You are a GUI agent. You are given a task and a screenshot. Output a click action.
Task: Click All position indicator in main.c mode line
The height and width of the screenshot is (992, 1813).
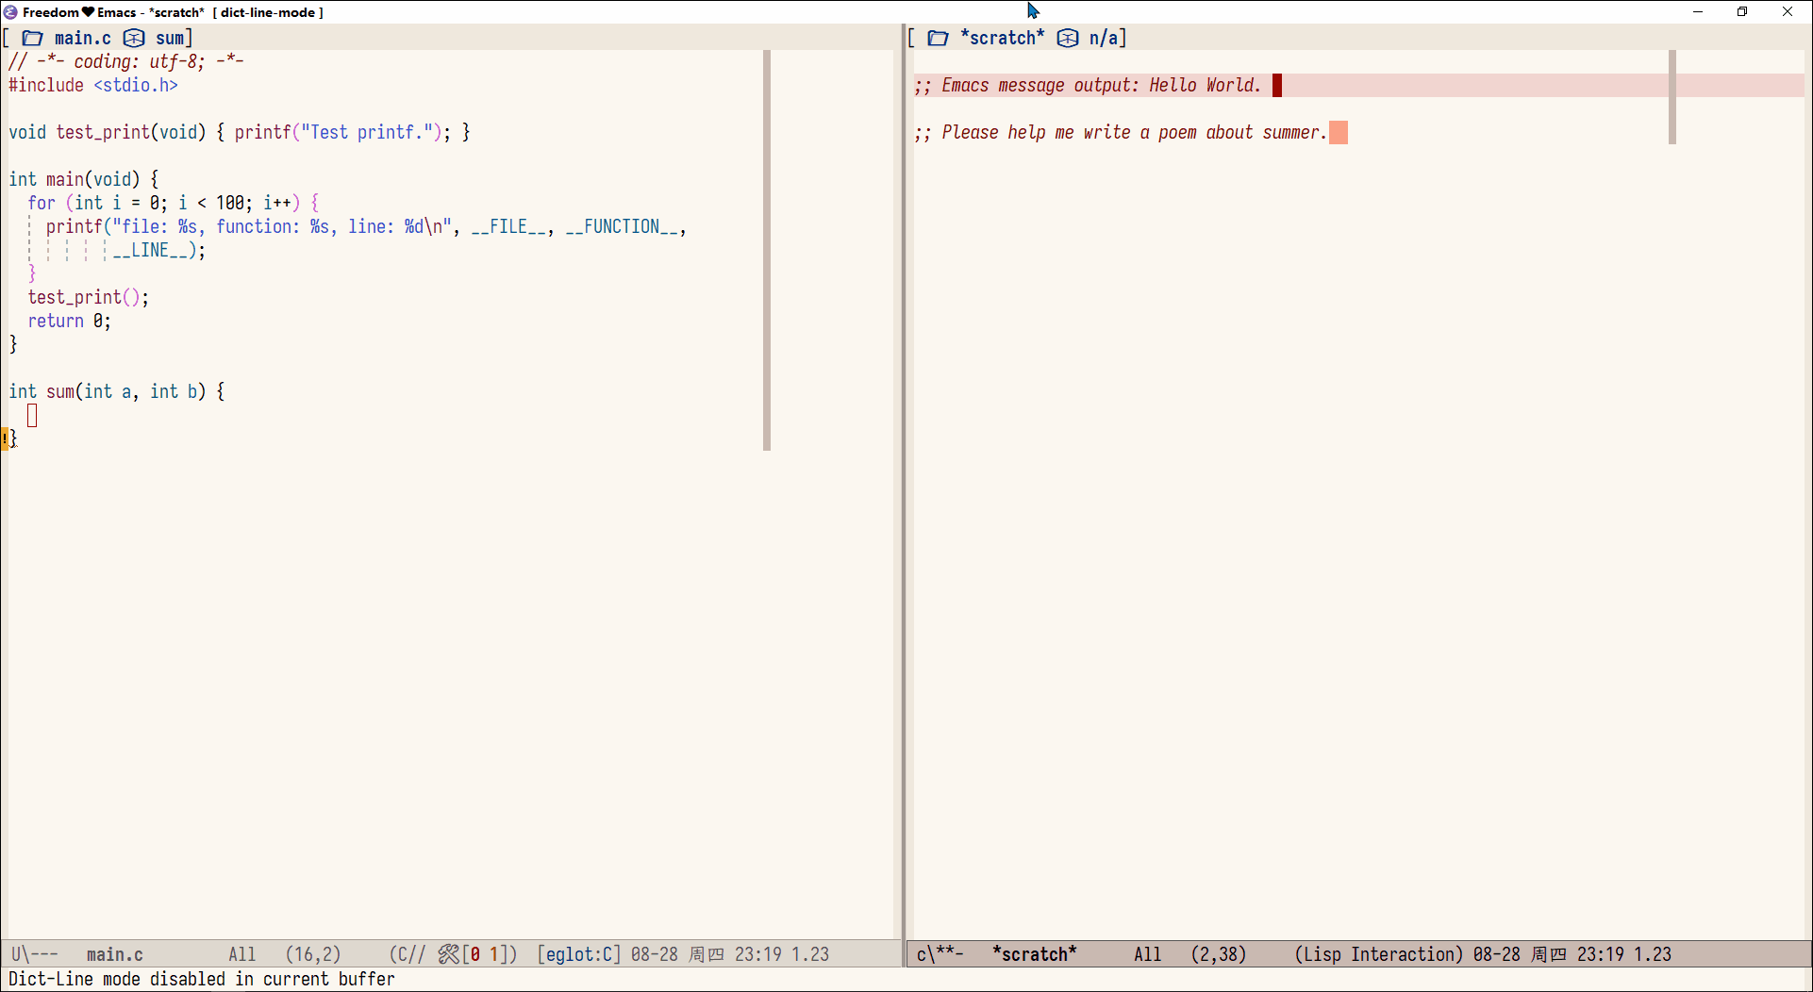click(242, 954)
